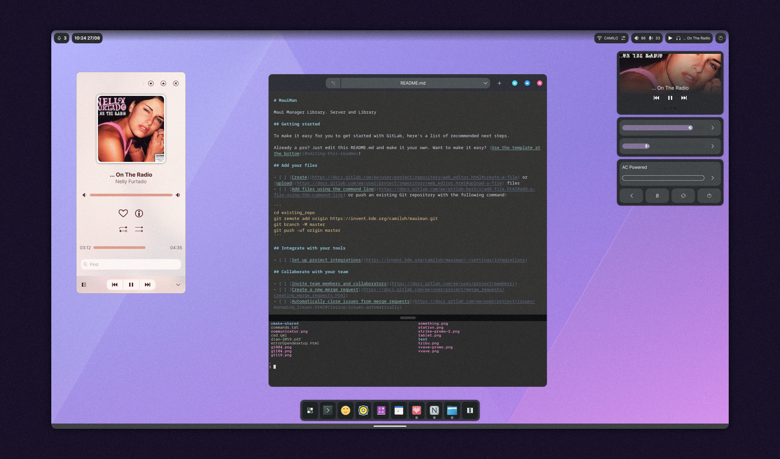780x459 pixels.
Task: Click dian-2019.pdf in terminal output
Action: (286, 339)
